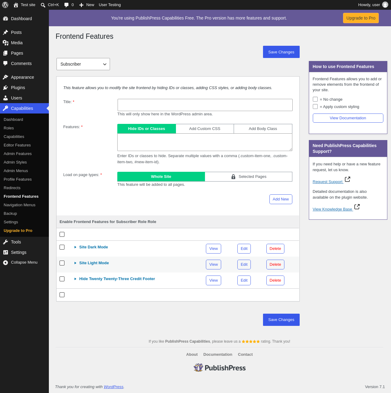Enable the Hide Twenty Twenty-Three Credit Footer checkbox
The image size is (391, 393).
(62, 279)
